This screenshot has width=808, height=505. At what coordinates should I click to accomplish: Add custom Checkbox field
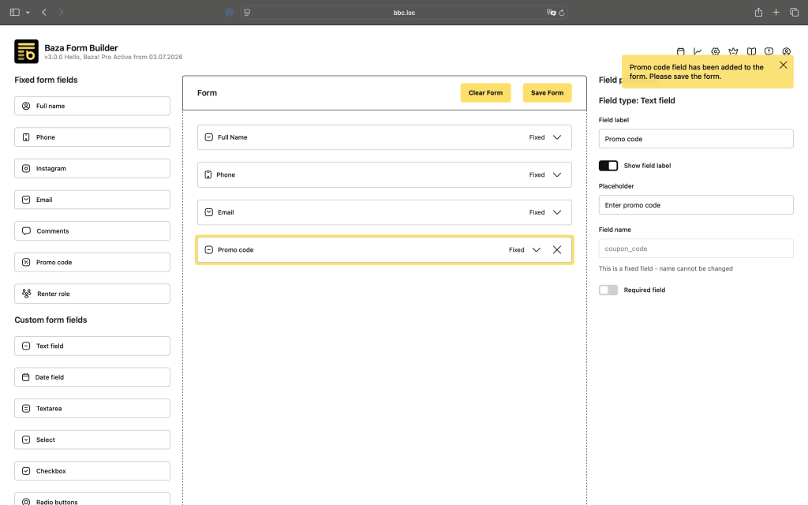[x=92, y=471]
